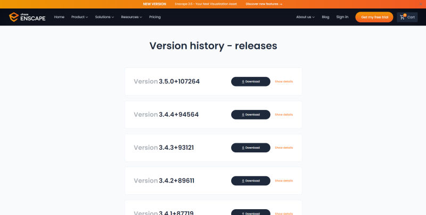Open the Blog page
The image size is (426, 215).
(x=325, y=17)
